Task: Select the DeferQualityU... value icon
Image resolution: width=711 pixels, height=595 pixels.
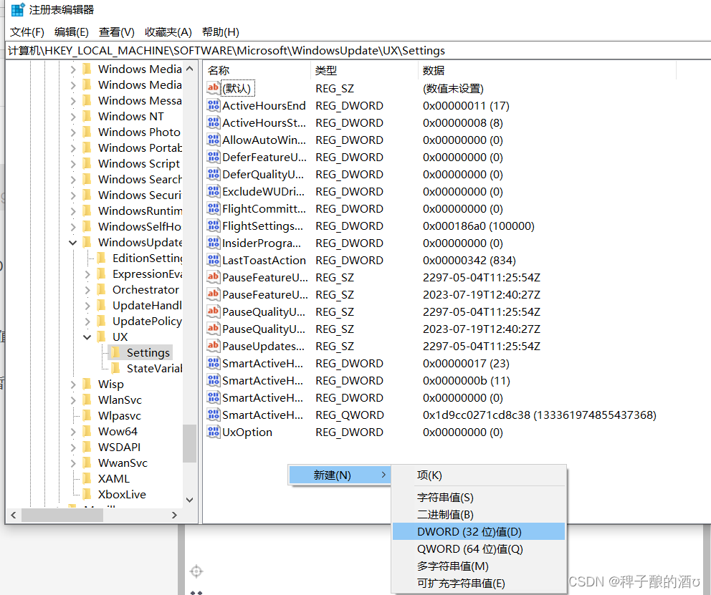Action: (x=213, y=174)
